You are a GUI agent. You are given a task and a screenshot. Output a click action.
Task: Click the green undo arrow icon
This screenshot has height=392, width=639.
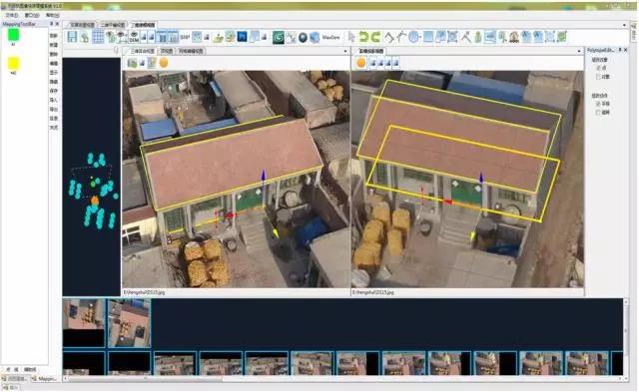coord(363,37)
